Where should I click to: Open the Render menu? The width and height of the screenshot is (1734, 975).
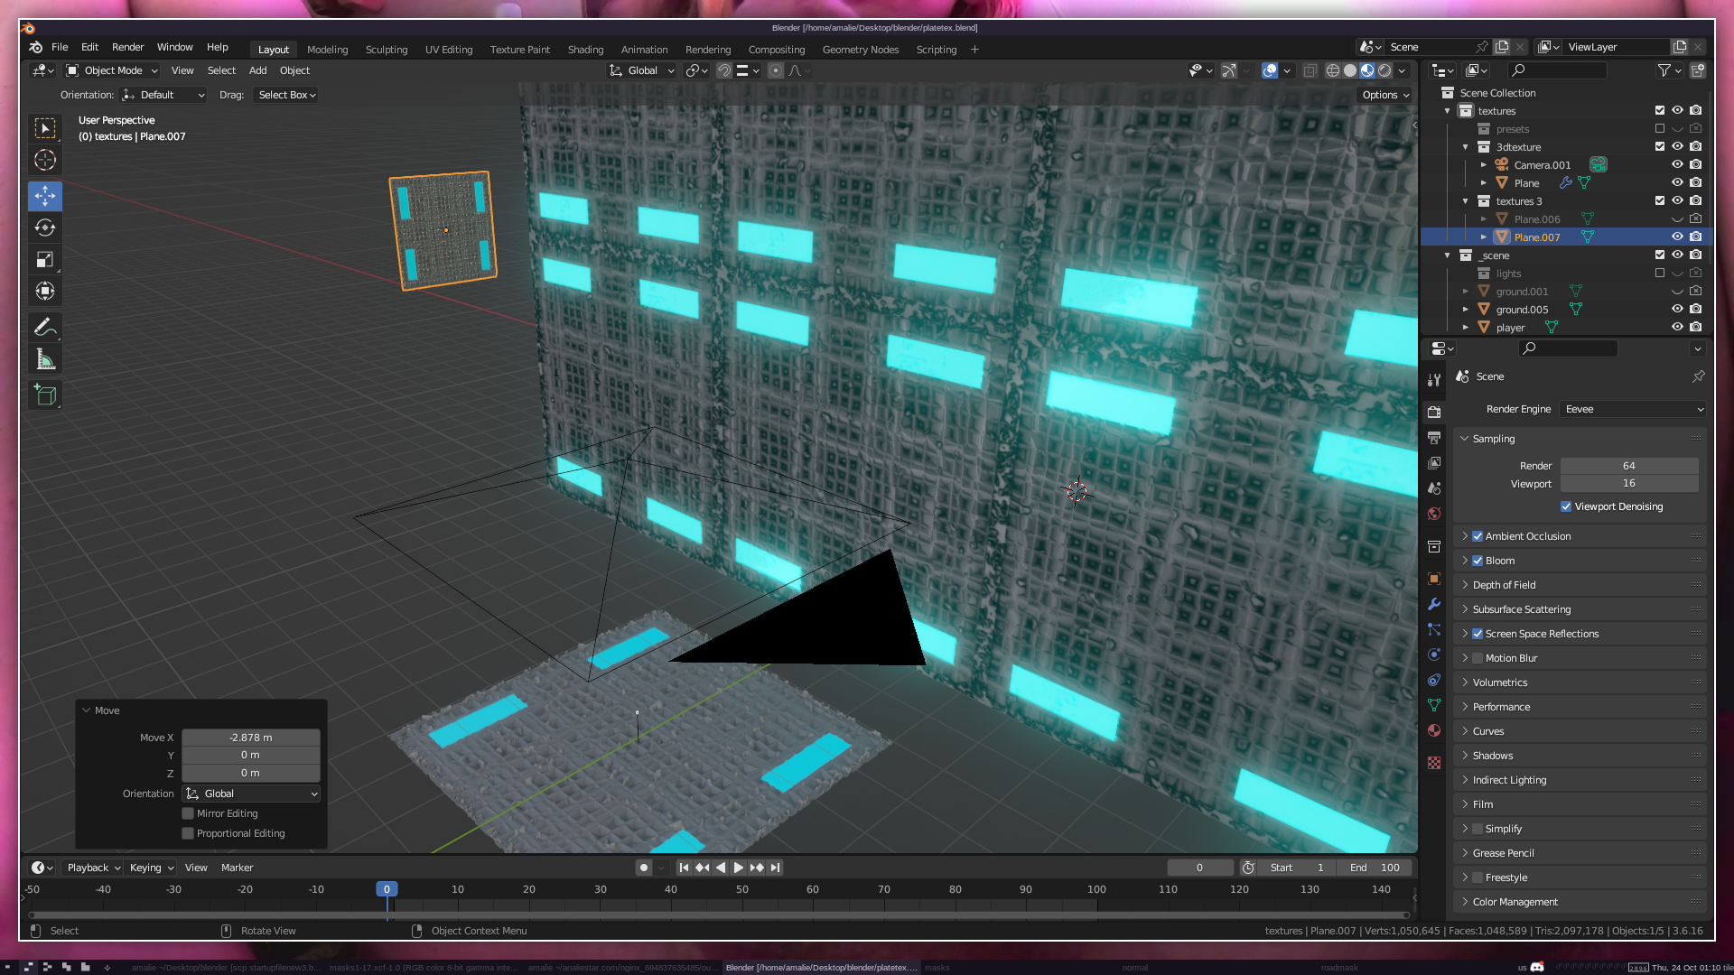point(127,47)
